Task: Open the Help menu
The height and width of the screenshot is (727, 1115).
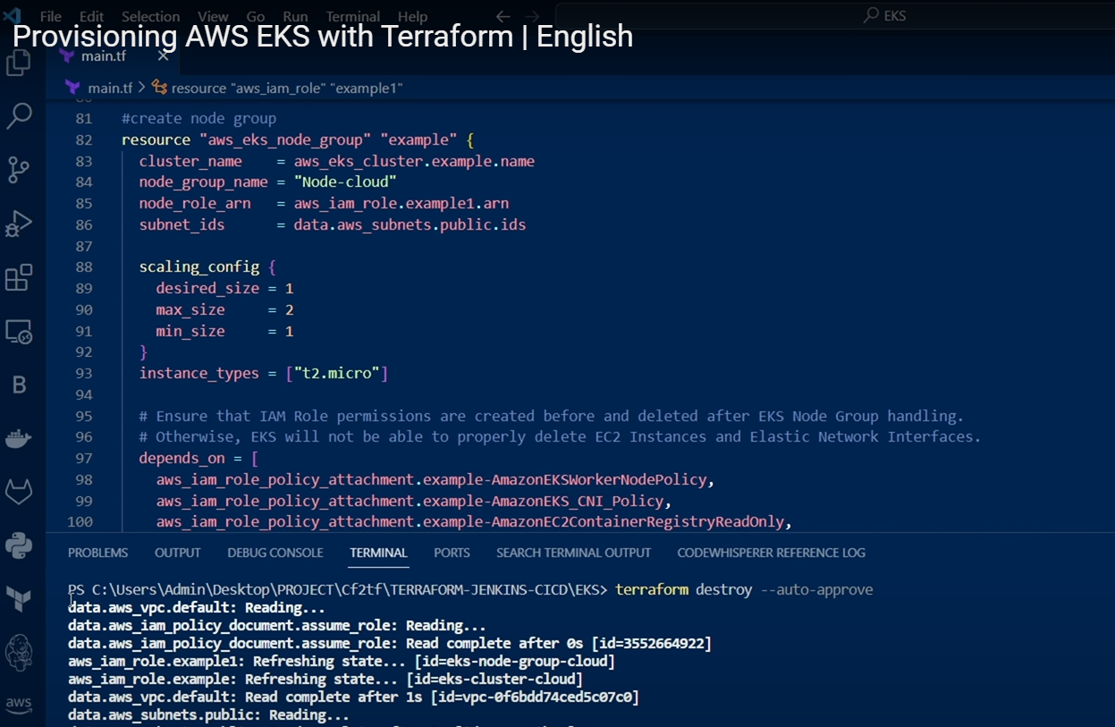Action: tap(412, 16)
